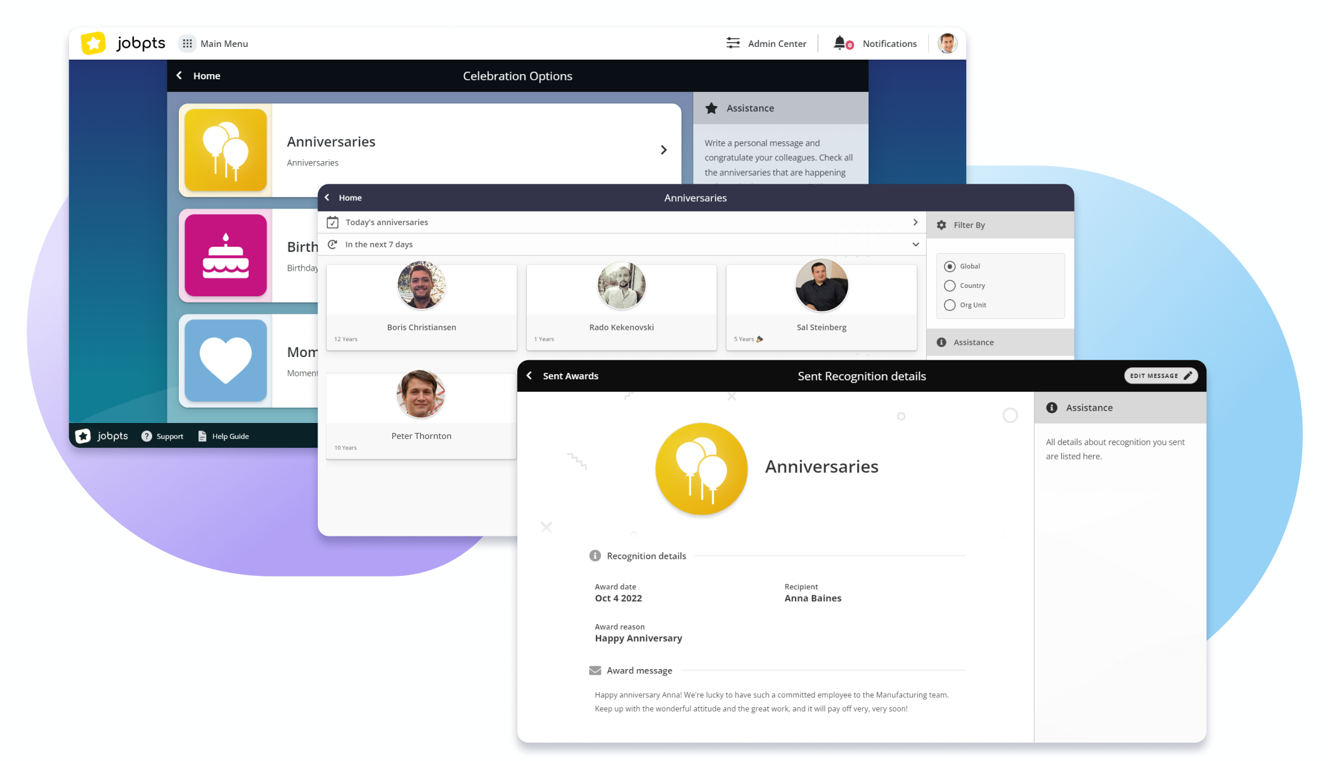Image resolution: width=1332 pixels, height=761 pixels.
Task: Click award date Oct 4 2022
Action: (618, 599)
